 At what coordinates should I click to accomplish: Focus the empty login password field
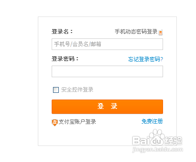[x=107, y=71]
